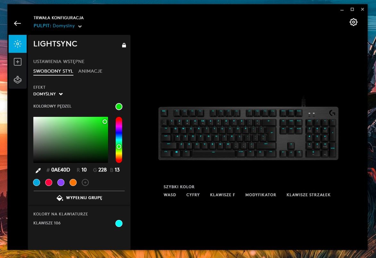Image resolution: width=376 pixels, height=258 pixels.
Task: Click the Windows key on keyboard image
Action: (177, 153)
